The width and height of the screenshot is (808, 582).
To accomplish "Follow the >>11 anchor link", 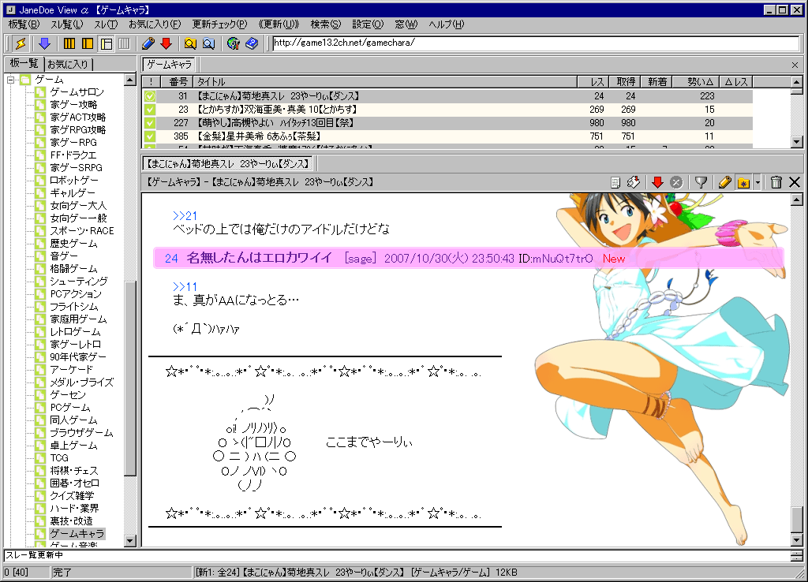I will (185, 287).
